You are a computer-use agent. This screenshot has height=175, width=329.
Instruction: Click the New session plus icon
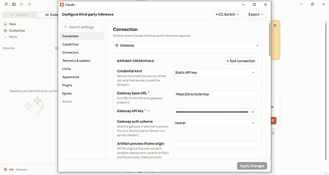[x=5, y=24]
